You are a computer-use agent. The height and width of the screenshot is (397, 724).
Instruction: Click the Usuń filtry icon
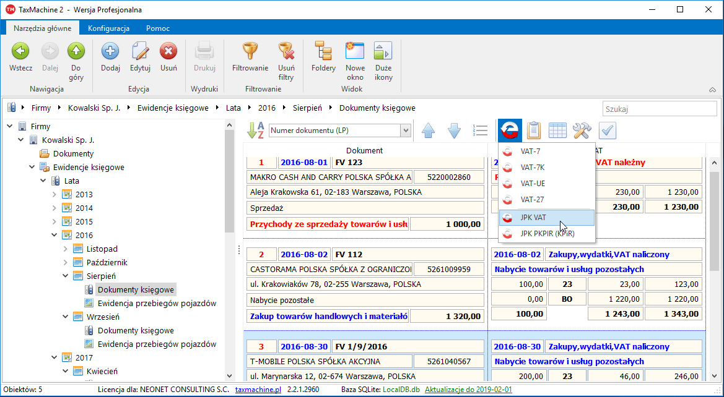pyautogui.click(x=286, y=52)
